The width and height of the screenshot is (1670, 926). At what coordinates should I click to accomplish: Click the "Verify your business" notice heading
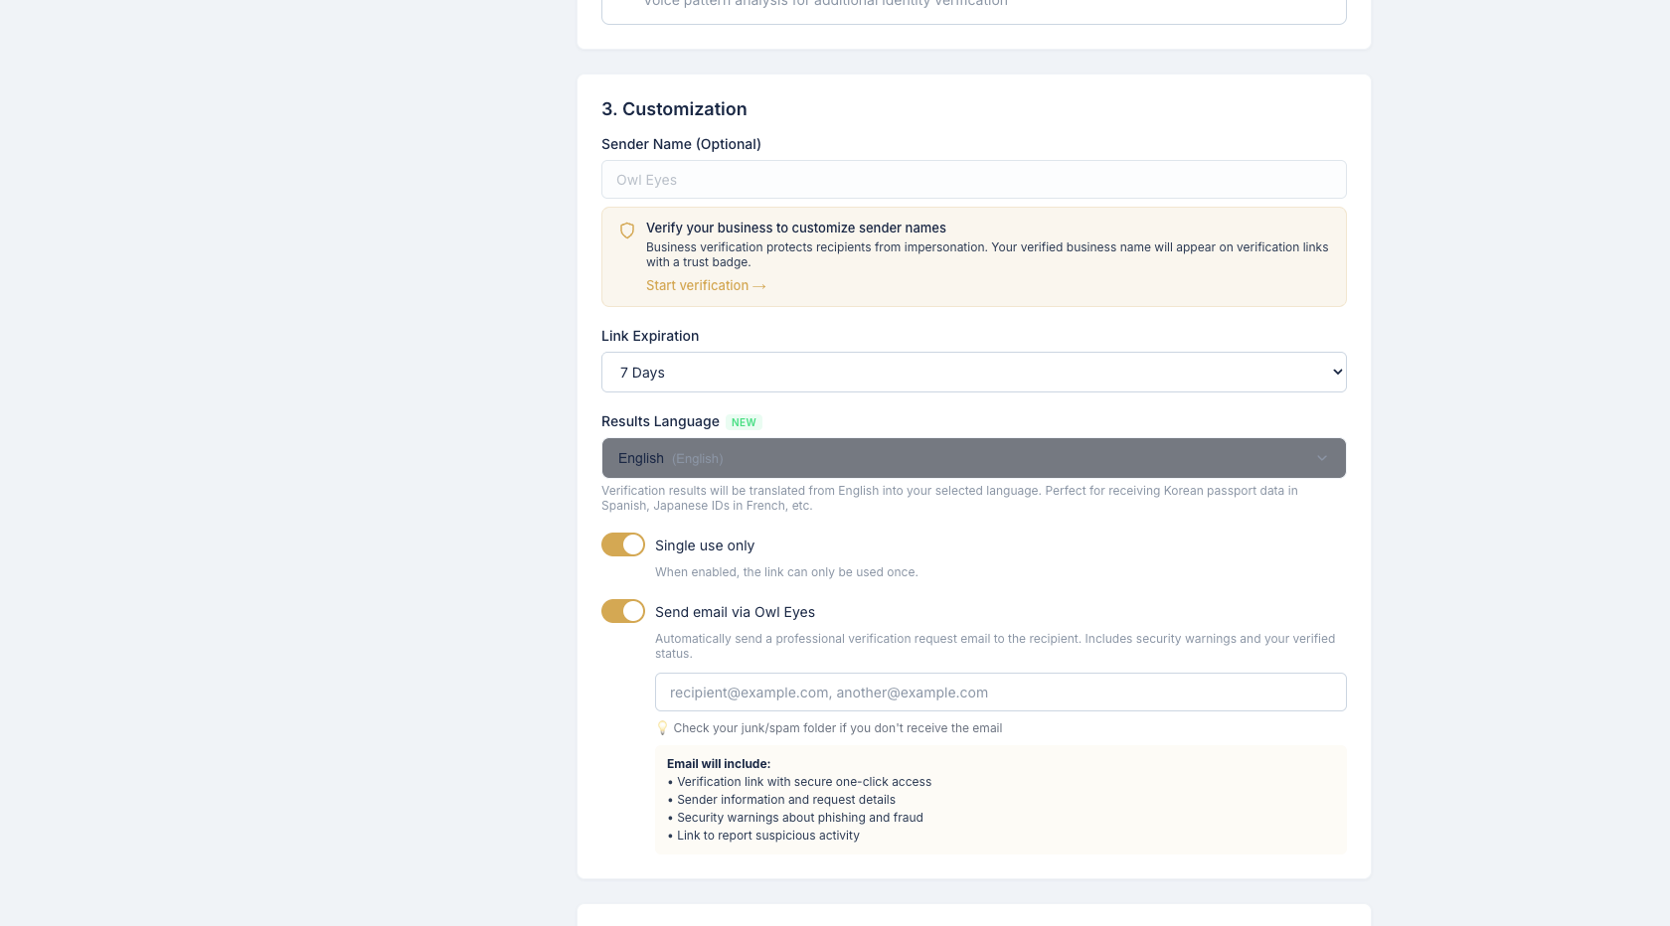795,228
